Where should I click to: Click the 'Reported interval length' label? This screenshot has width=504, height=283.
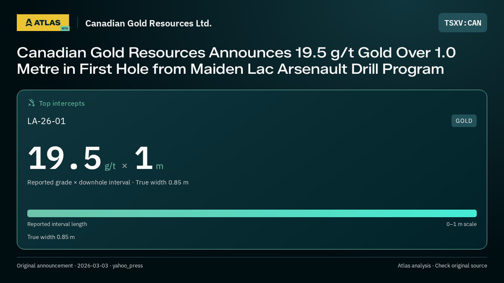[57, 224]
